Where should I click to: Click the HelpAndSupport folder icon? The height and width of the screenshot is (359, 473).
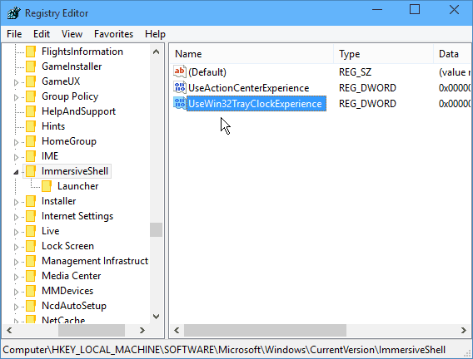point(31,111)
